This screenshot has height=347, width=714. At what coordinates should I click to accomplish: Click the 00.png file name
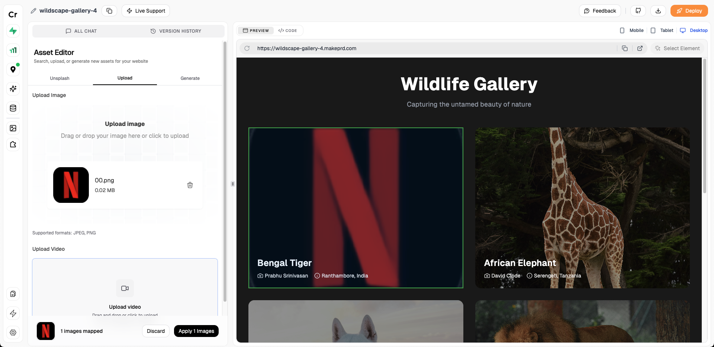[x=104, y=180]
